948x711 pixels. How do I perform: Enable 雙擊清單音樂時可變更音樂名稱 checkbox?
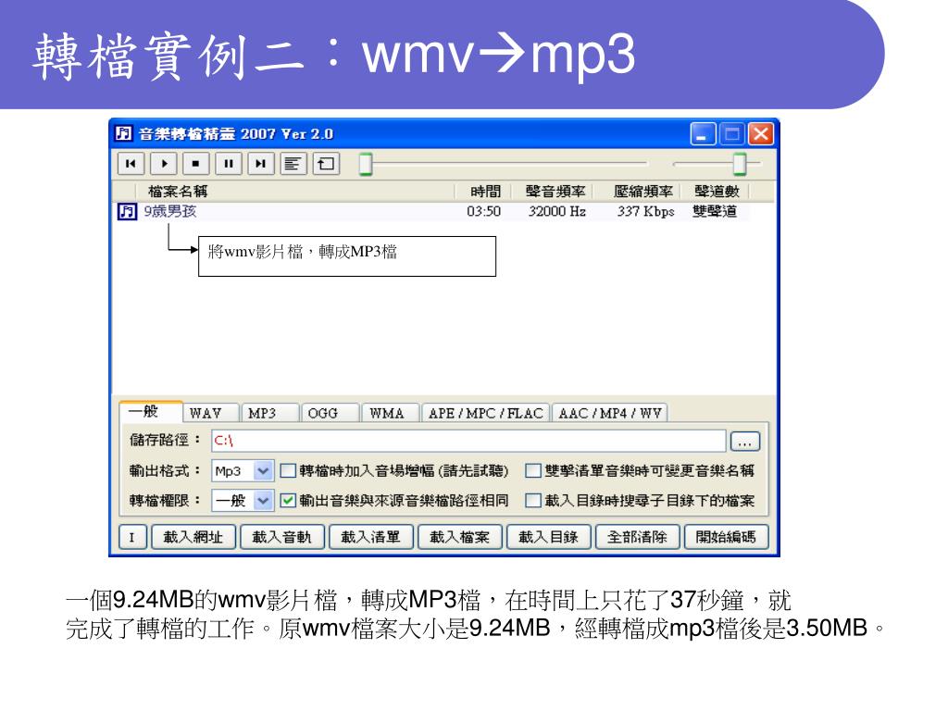pos(532,470)
